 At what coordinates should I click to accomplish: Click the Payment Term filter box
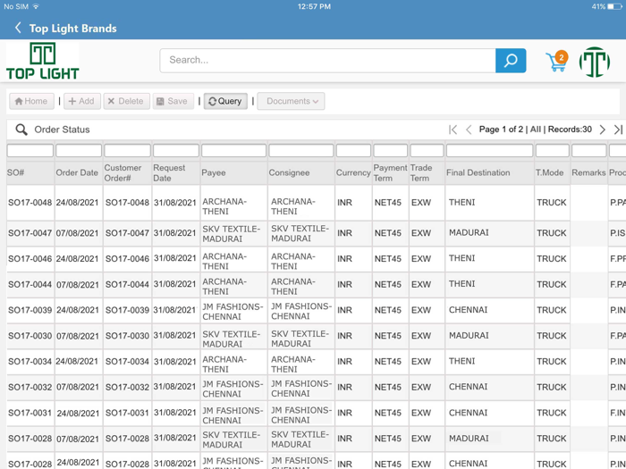[391, 150]
